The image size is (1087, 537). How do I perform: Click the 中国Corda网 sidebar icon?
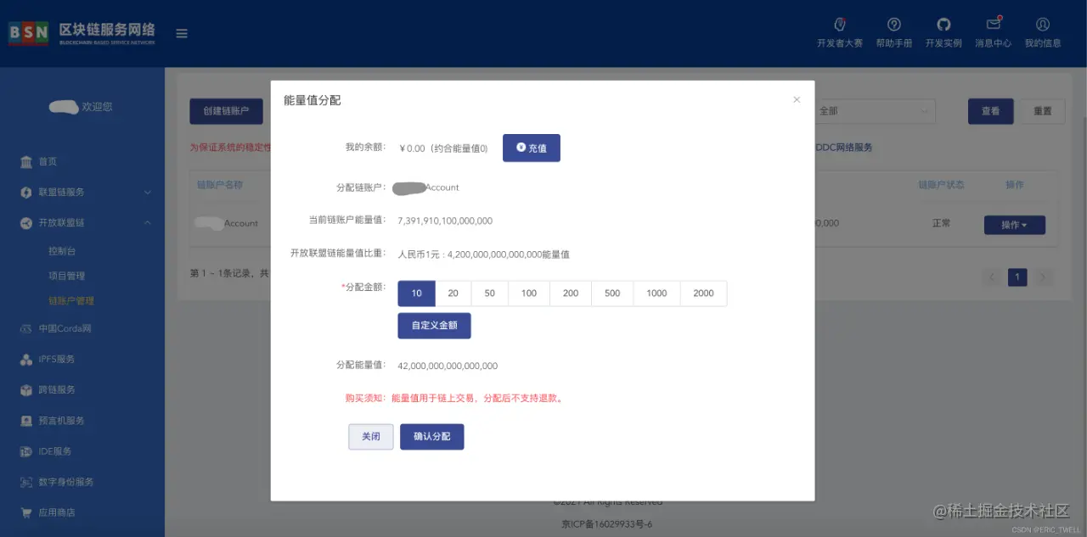pyautogui.click(x=26, y=329)
